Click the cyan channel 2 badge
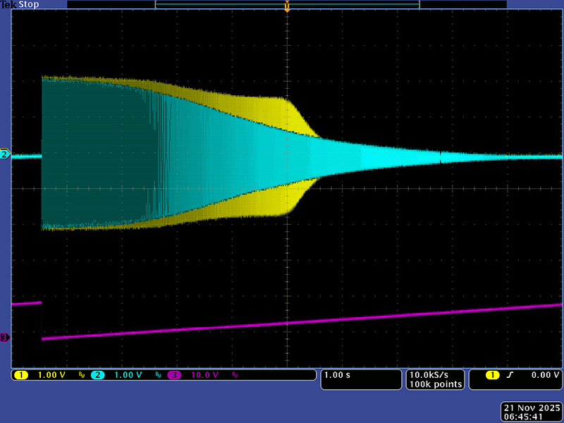564x423 pixels. (97, 375)
